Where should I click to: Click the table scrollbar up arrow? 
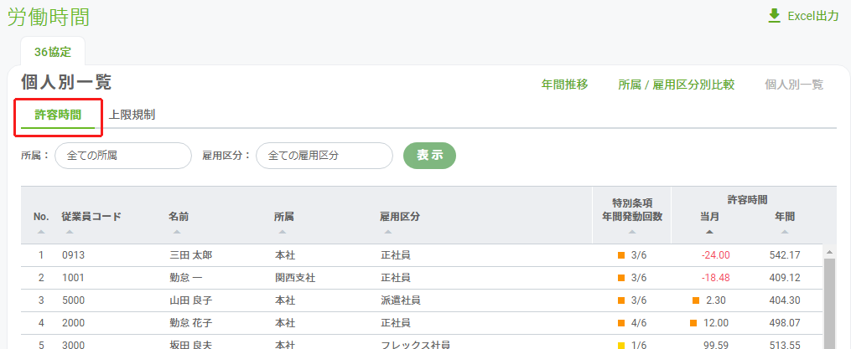[x=829, y=252]
